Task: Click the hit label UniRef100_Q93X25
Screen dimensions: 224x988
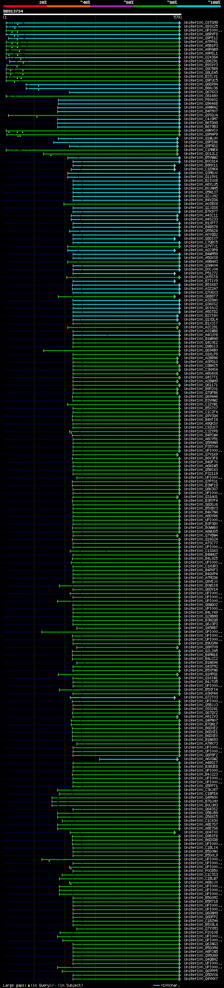Action: (x=201, y=27)
